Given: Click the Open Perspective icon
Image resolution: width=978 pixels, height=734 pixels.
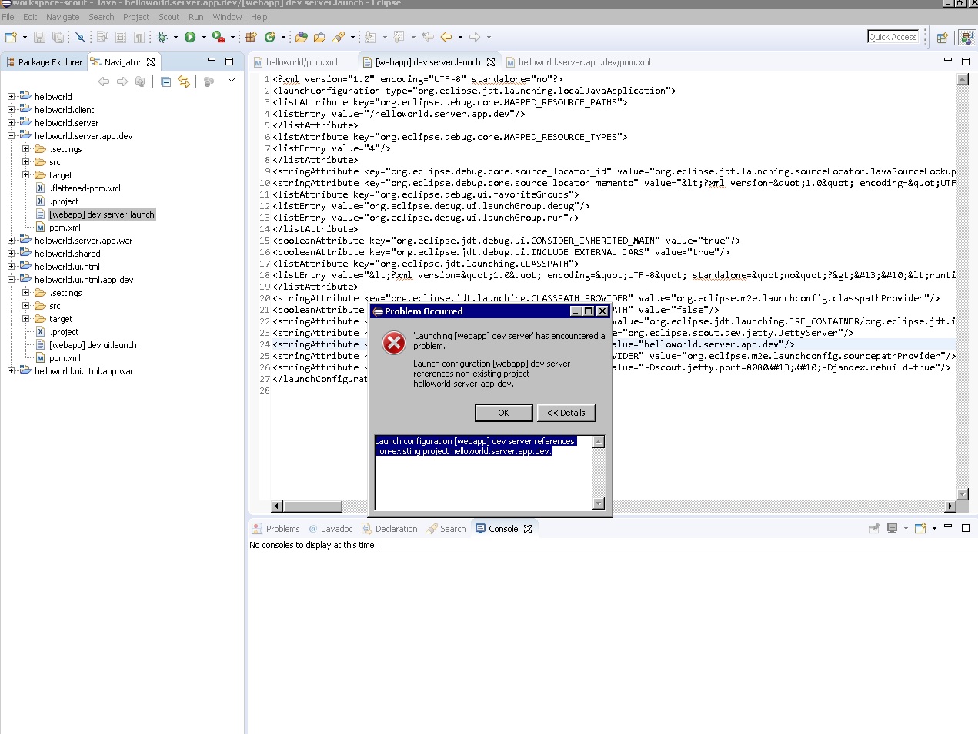Looking at the screenshot, I should pyautogui.click(x=942, y=37).
